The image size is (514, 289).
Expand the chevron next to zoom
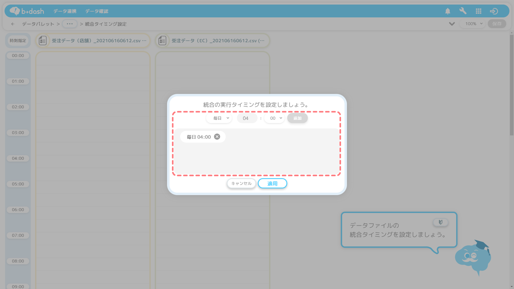point(452,24)
